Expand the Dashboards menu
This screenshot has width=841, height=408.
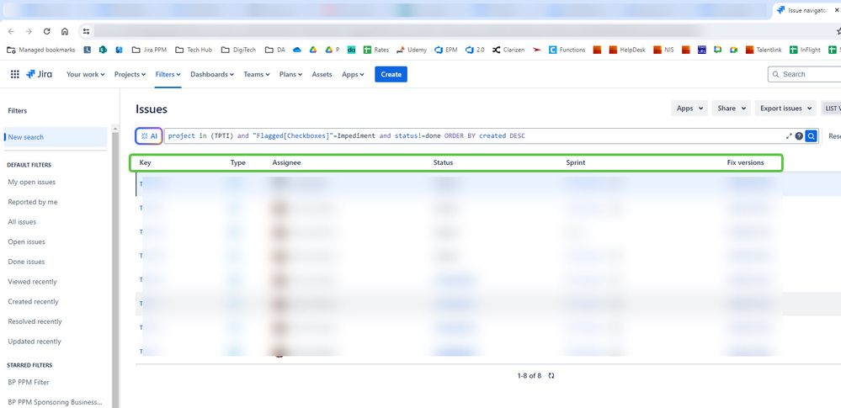pyautogui.click(x=212, y=75)
